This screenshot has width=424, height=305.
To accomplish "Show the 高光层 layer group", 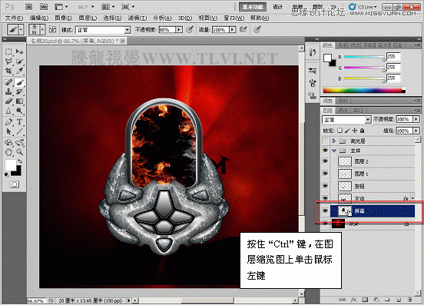I will [x=326, y=141].
